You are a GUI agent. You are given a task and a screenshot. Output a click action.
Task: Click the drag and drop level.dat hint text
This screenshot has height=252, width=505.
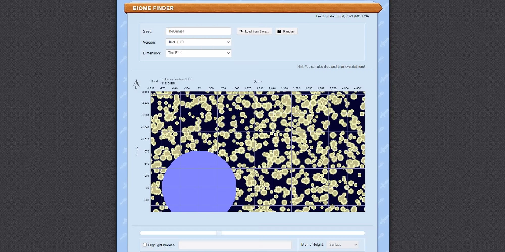(331, 67)
